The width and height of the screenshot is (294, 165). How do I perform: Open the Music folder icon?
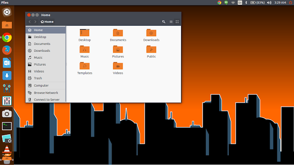85,49
